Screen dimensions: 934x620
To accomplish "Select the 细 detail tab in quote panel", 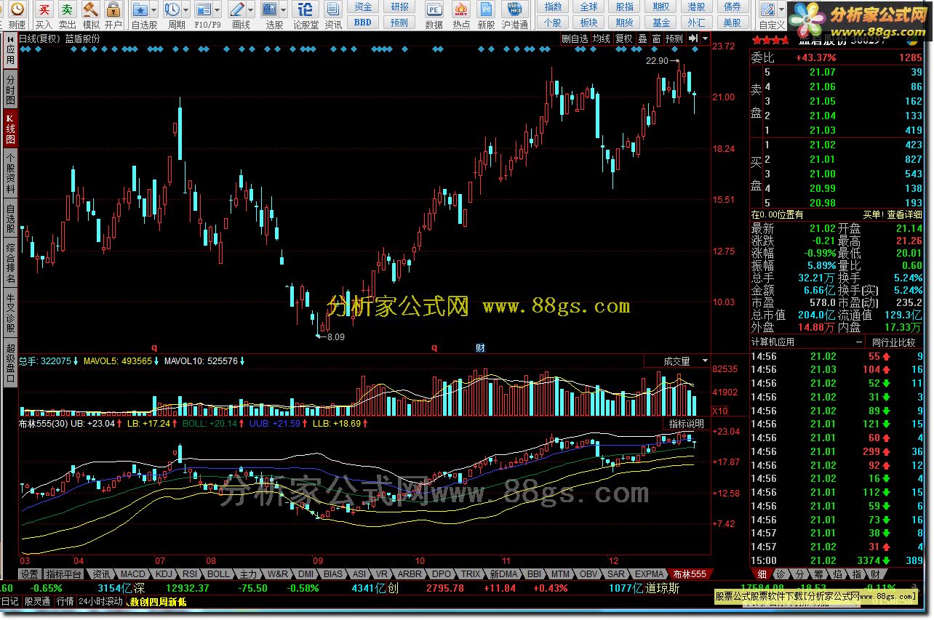I will click(761, 574).
